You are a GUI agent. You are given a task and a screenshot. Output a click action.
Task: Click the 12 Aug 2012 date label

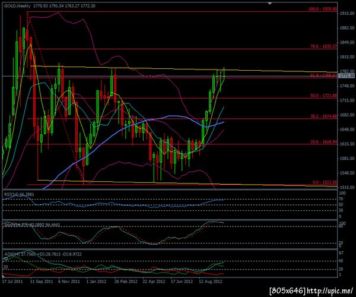point(210,282)
